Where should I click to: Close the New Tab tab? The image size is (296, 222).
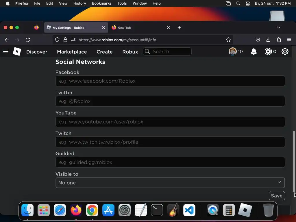tap(169, 27)
